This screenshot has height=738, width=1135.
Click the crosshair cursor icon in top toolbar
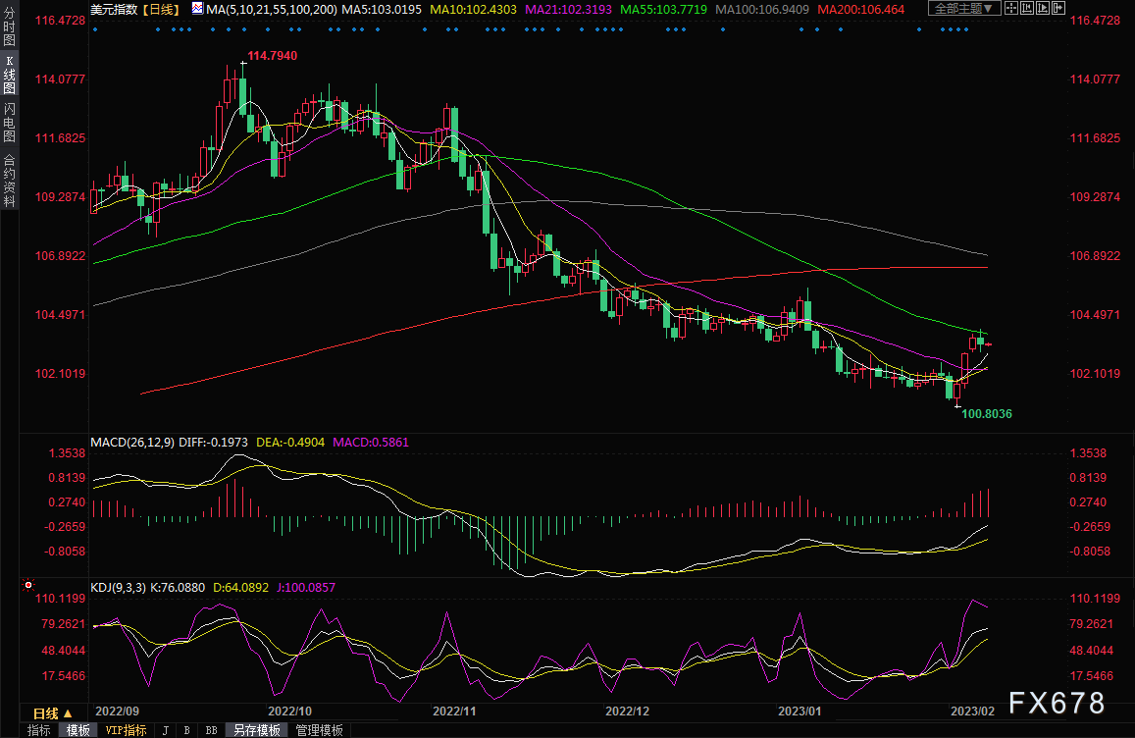[x=1011, y=8]
